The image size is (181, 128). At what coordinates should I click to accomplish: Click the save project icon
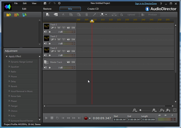(45, 3)
